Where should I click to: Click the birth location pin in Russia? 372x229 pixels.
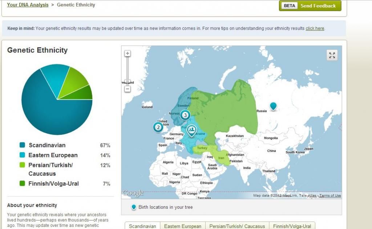[273, 106]
